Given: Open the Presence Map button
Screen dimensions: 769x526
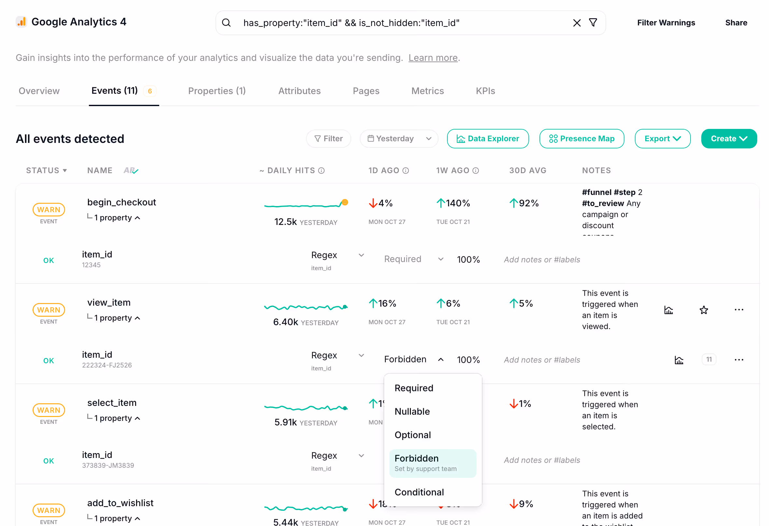Looking at the screenshot, I should pos(581,139).
